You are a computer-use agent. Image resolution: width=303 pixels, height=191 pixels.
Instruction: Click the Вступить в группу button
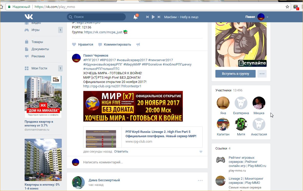[x=235, y=74]
